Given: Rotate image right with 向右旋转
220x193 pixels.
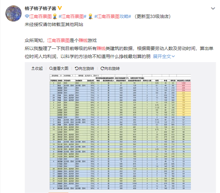Looking at the screenshot, I should point(110,69).
